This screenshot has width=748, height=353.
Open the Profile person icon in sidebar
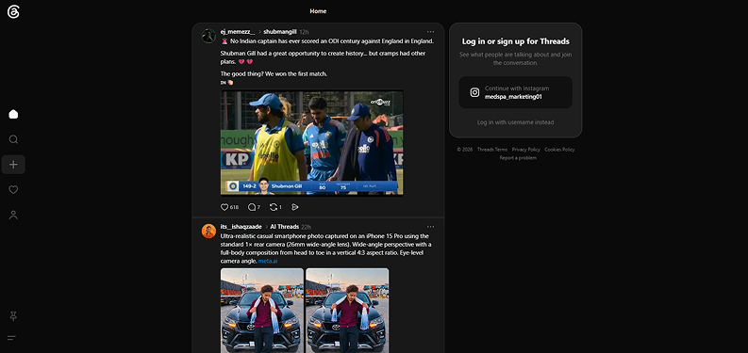(13, 215)
